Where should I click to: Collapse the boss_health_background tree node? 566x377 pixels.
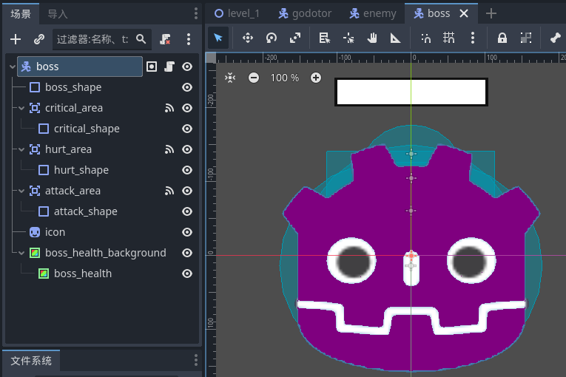click(21, 253)
